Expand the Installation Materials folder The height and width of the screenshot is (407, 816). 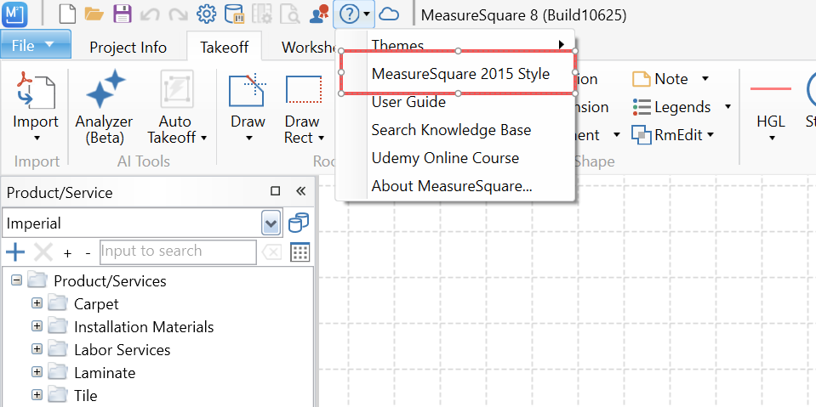(x=37, y=326)
